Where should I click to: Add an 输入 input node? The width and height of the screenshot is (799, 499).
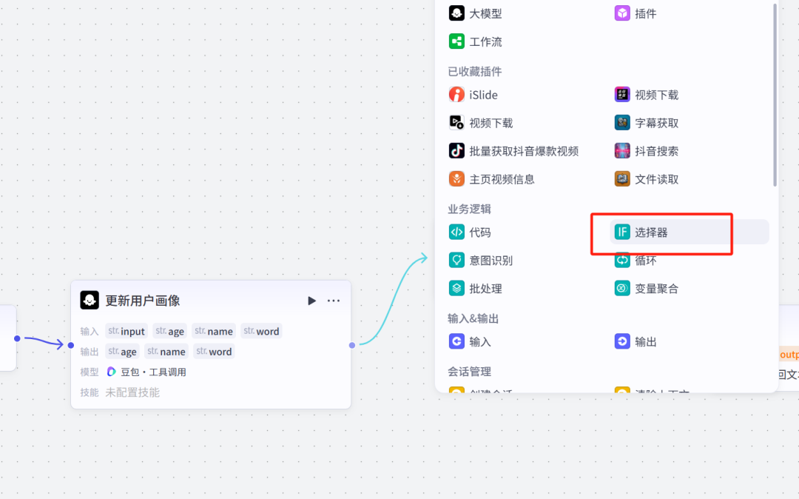coord(481,341)
